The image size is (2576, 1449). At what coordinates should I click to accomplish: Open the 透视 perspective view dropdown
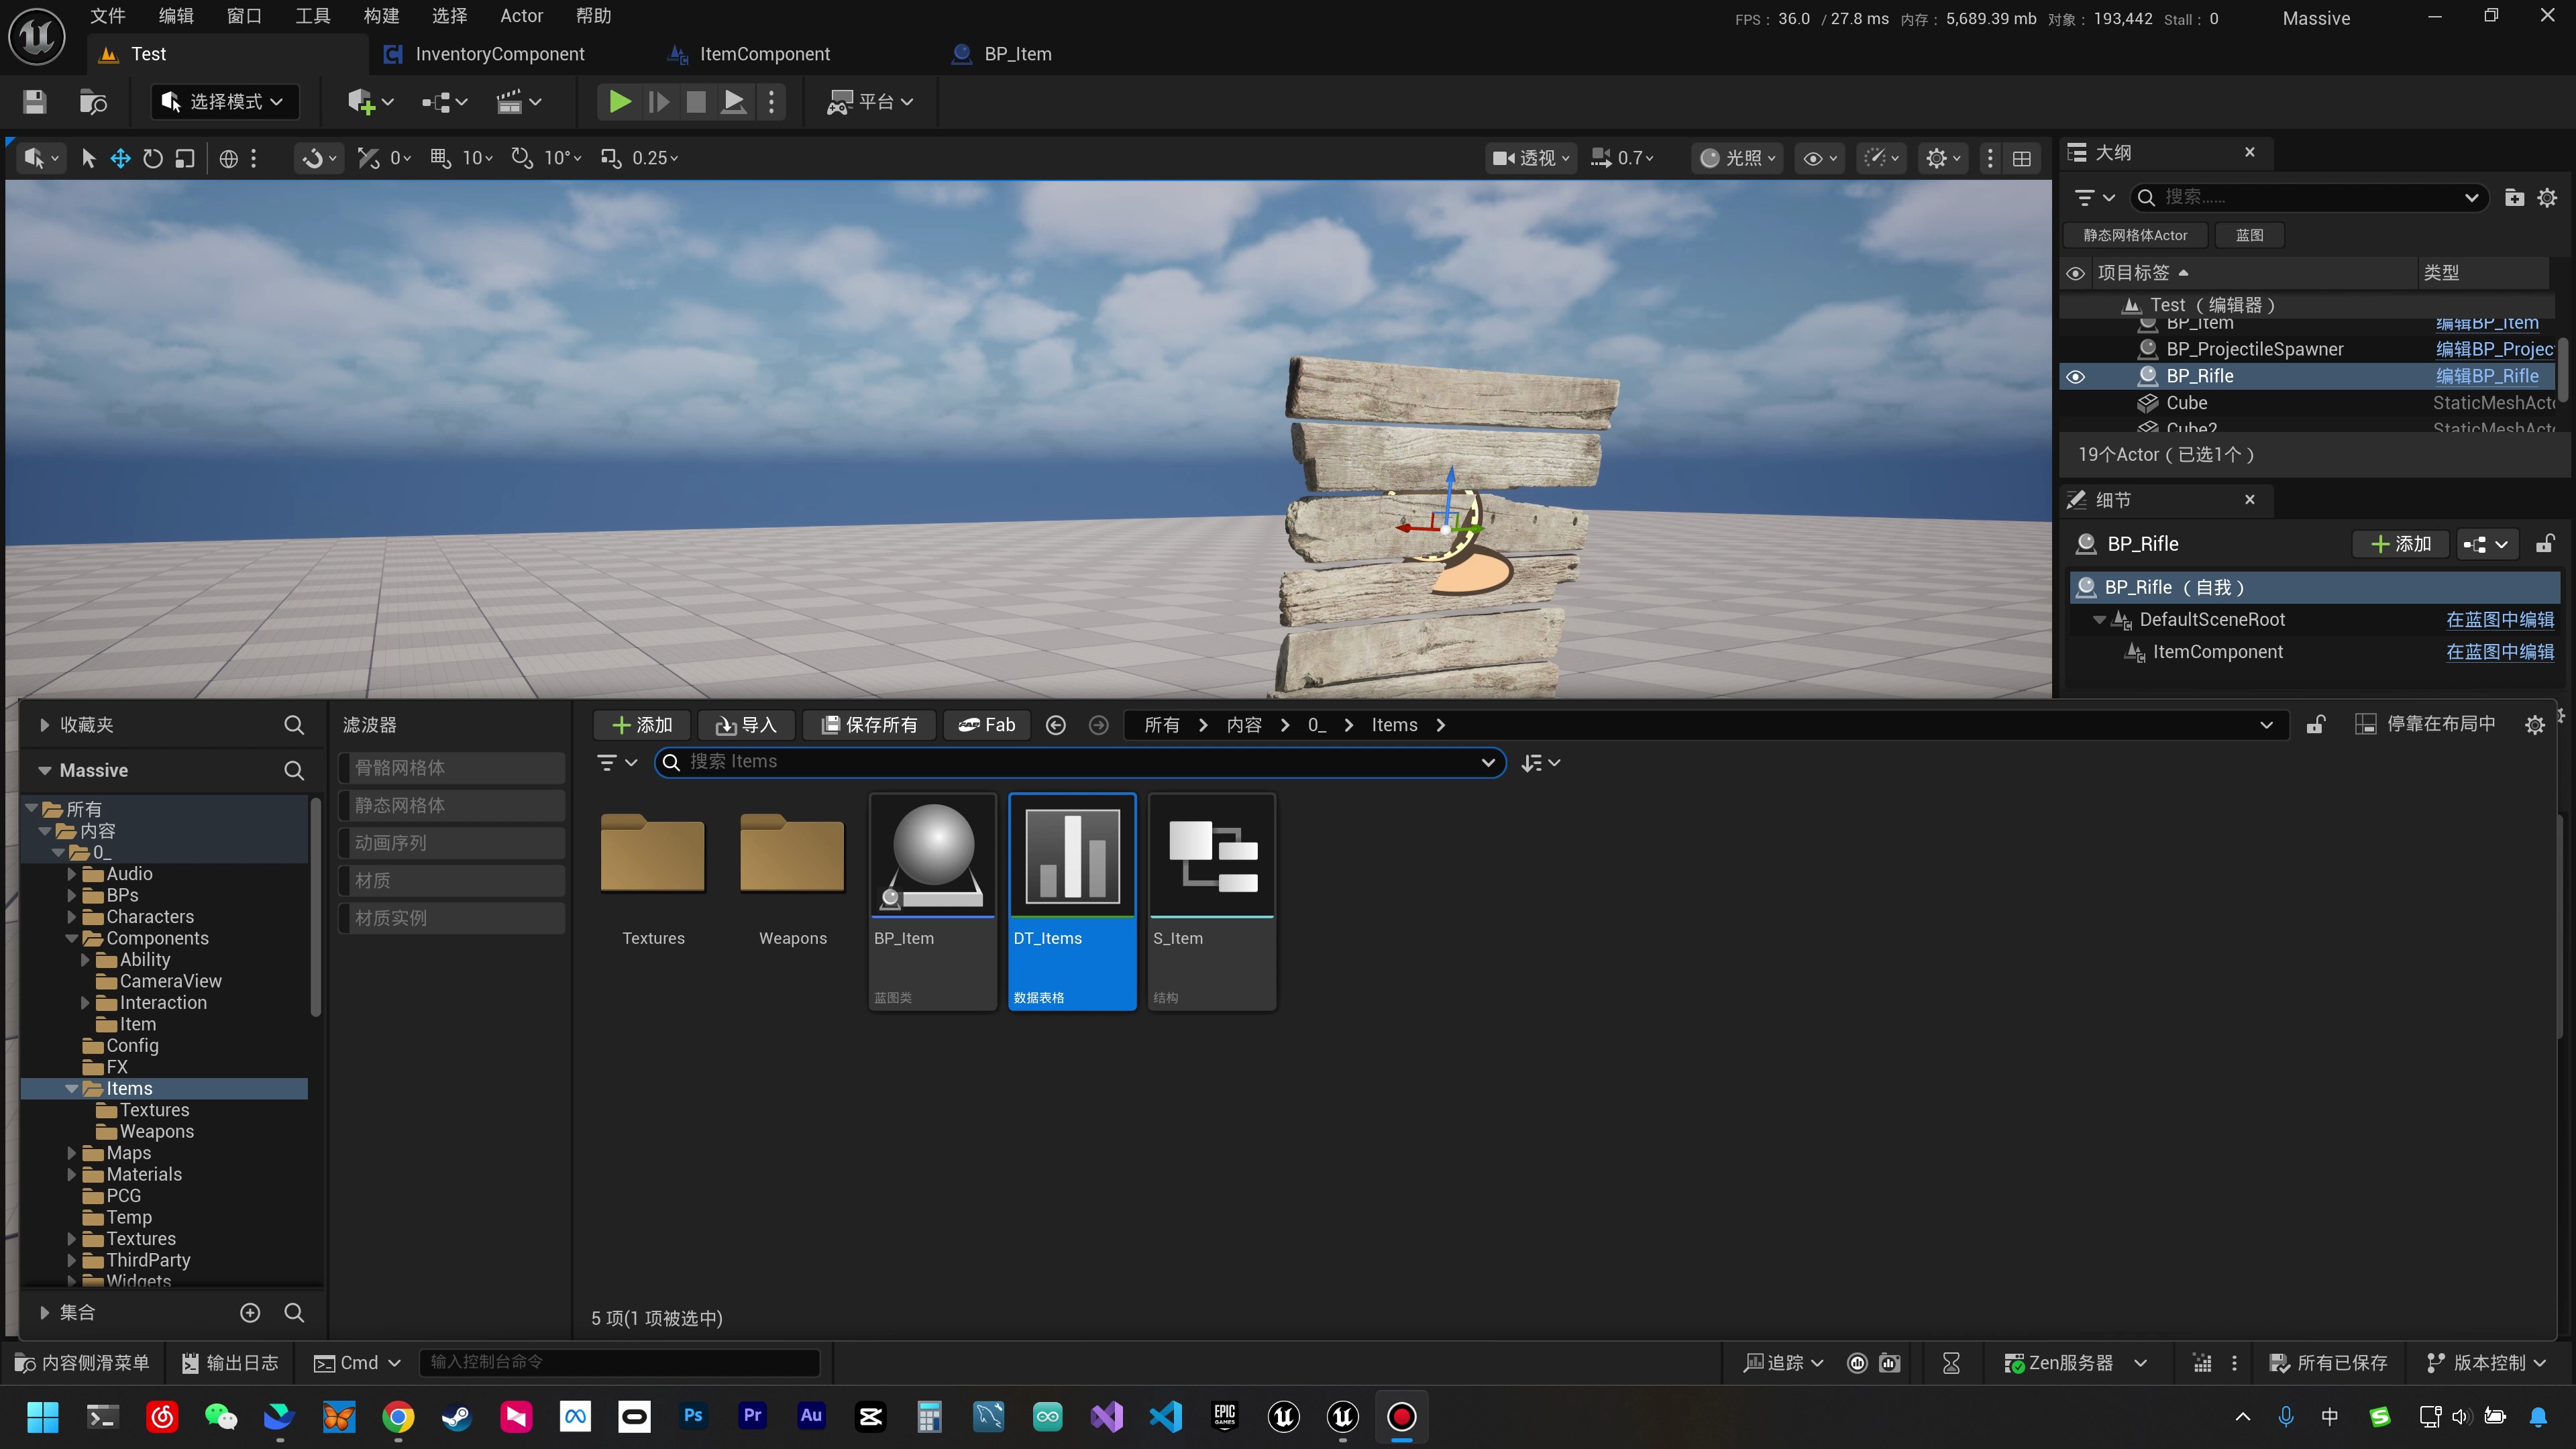pos(1530,158)
